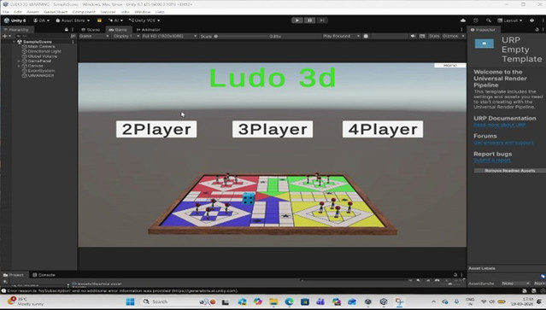
Task: Open the Edit menu
Action: tap(18, 12)
